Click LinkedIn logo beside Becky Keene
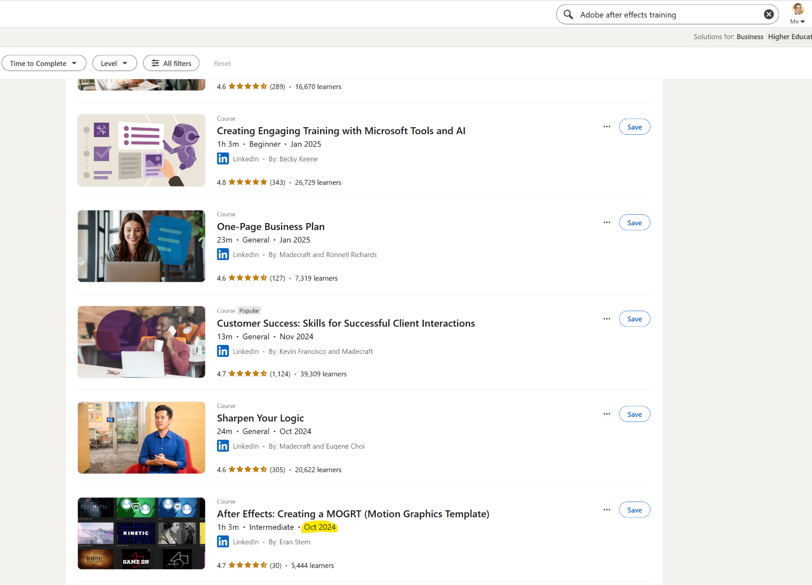 223,159
